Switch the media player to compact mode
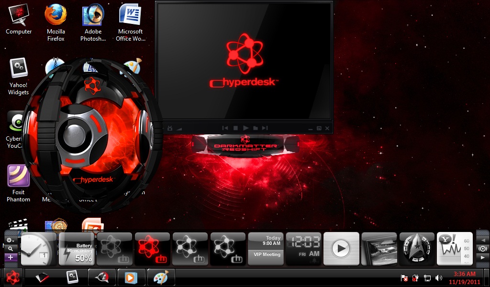This screenshot has width=490, height=287. (x=319, y=128)
